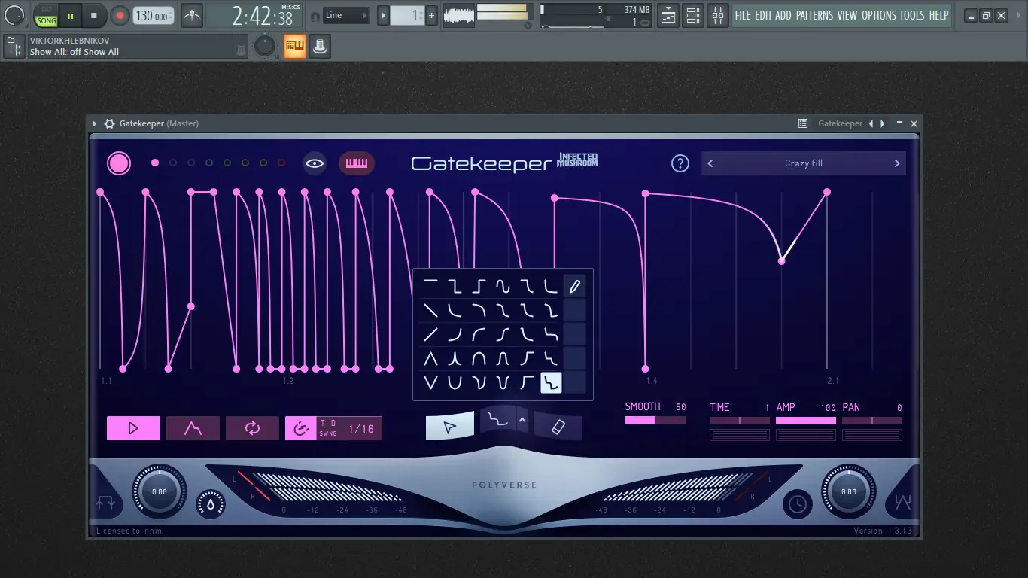Click the Gatekeeper pink play button
This screenshot has height=578, width=1028.
click(x=133, y=428)
